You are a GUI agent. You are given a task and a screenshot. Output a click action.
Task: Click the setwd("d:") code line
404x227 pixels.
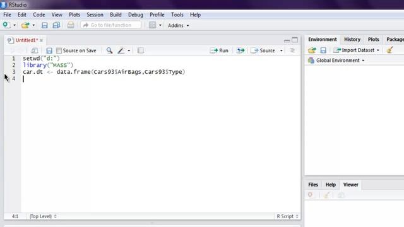click(x=41, y=59)
